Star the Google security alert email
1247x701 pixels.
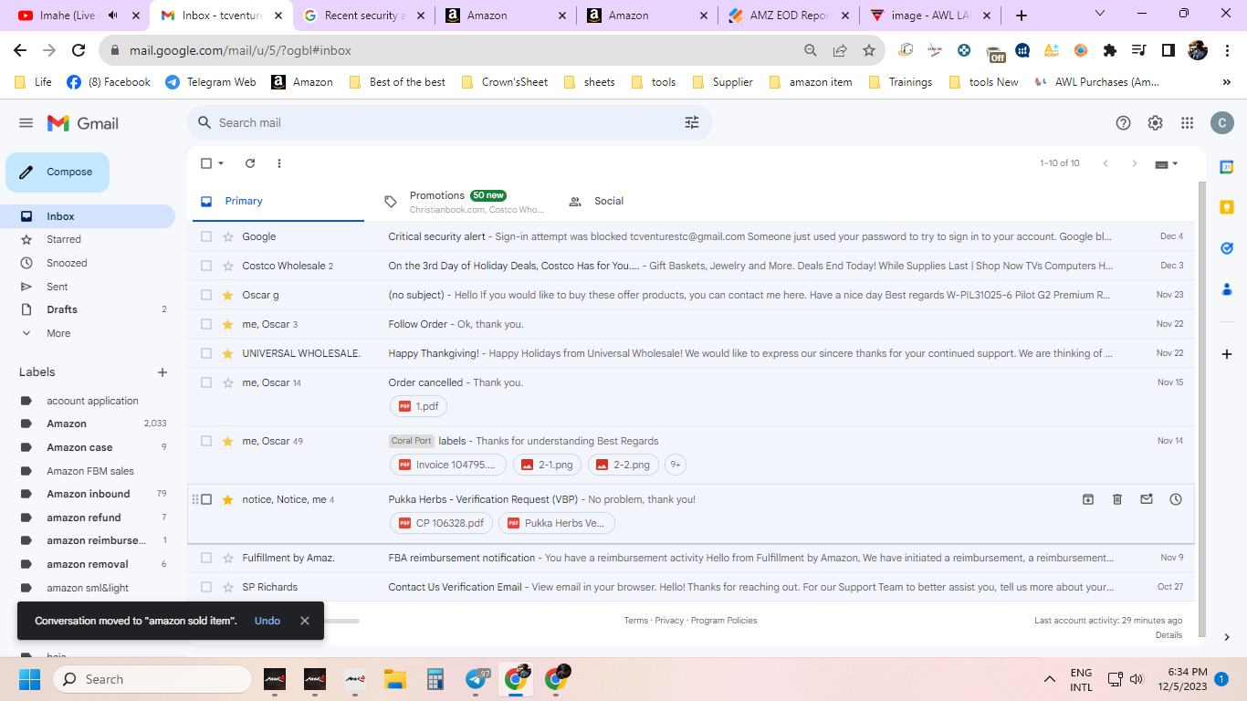(x=228, y=236)
